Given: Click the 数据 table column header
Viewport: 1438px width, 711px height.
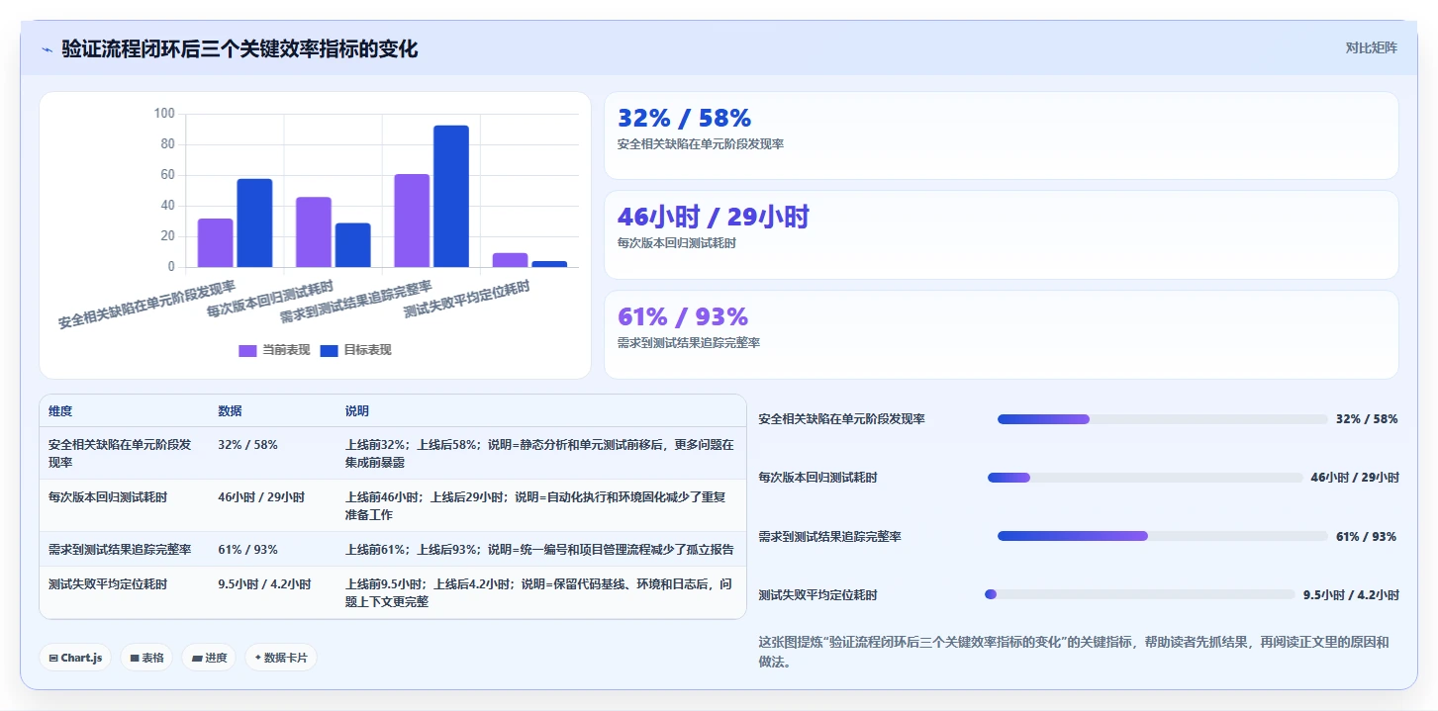Looking at the screenshot, I should (x=230, y=411).
